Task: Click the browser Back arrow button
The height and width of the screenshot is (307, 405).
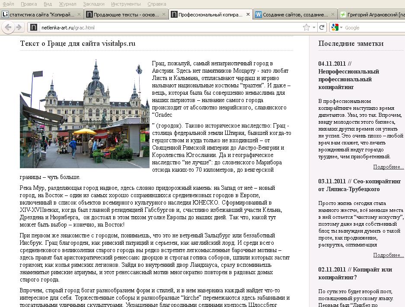Action: pos(8,27)
